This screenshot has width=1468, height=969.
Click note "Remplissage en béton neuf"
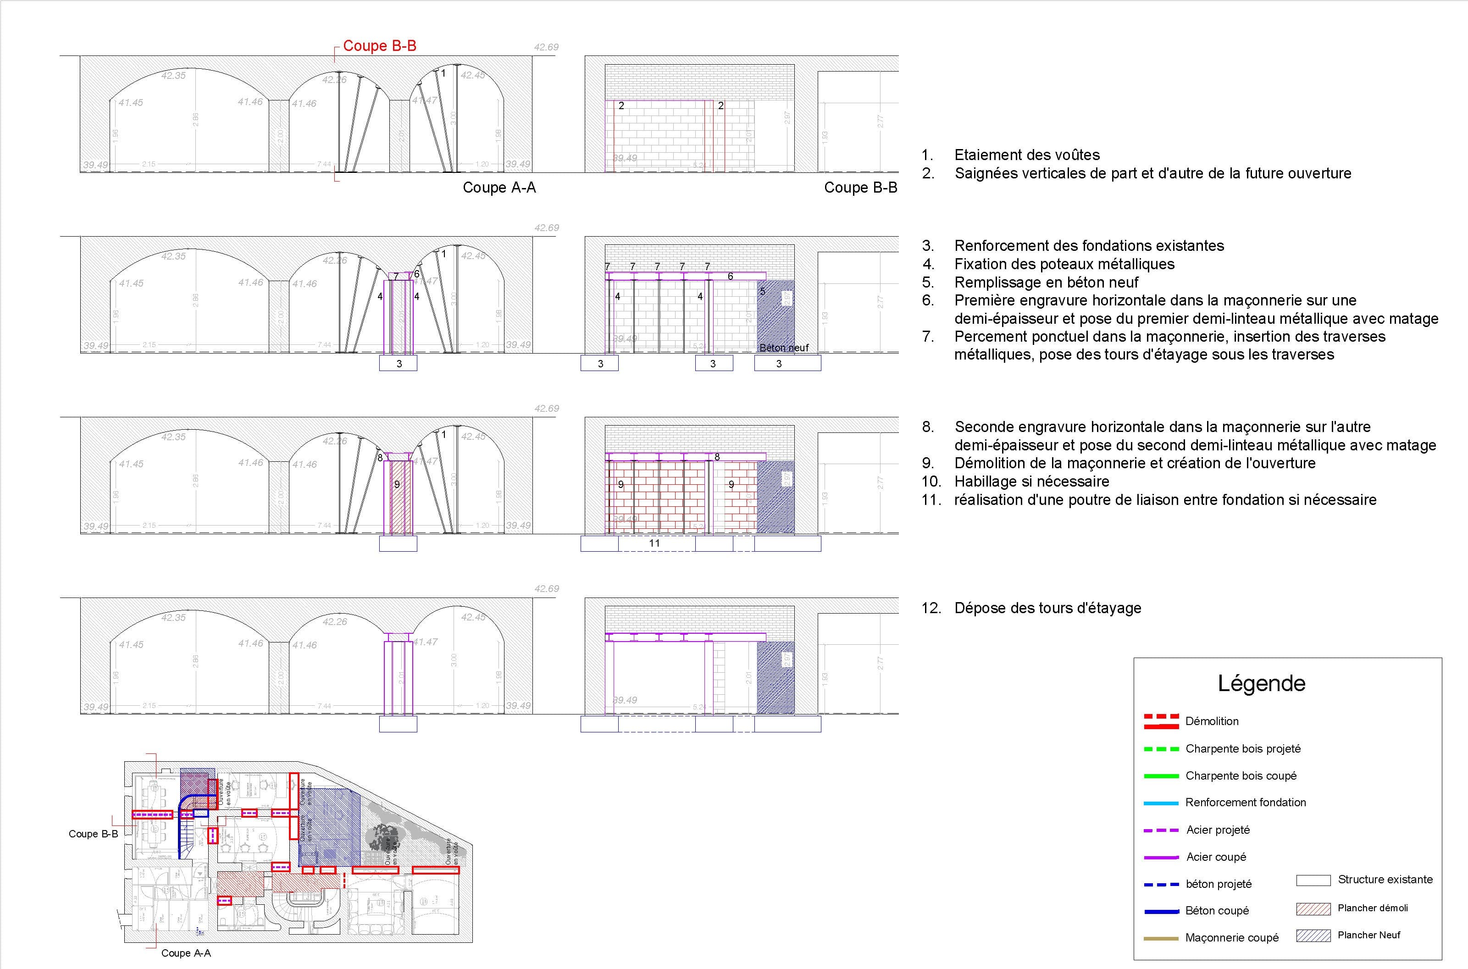[1046, 282]
